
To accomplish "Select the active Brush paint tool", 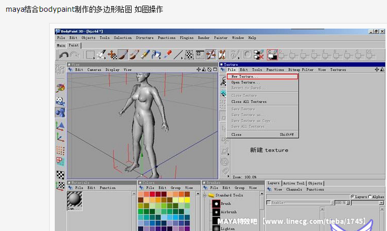I will click(x=123, y=55).
